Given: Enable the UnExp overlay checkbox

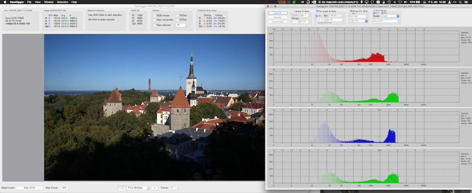Looking at the screenshot, I should (177, 19).
